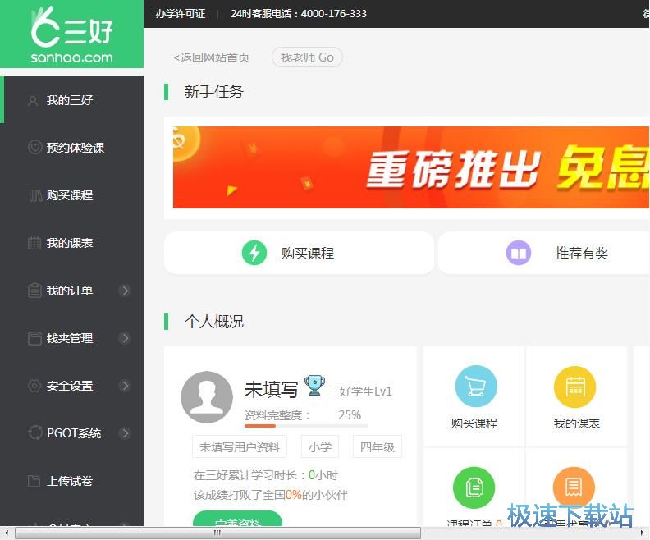Click 我的课表 label under yellow icon

tap(577, 423)
